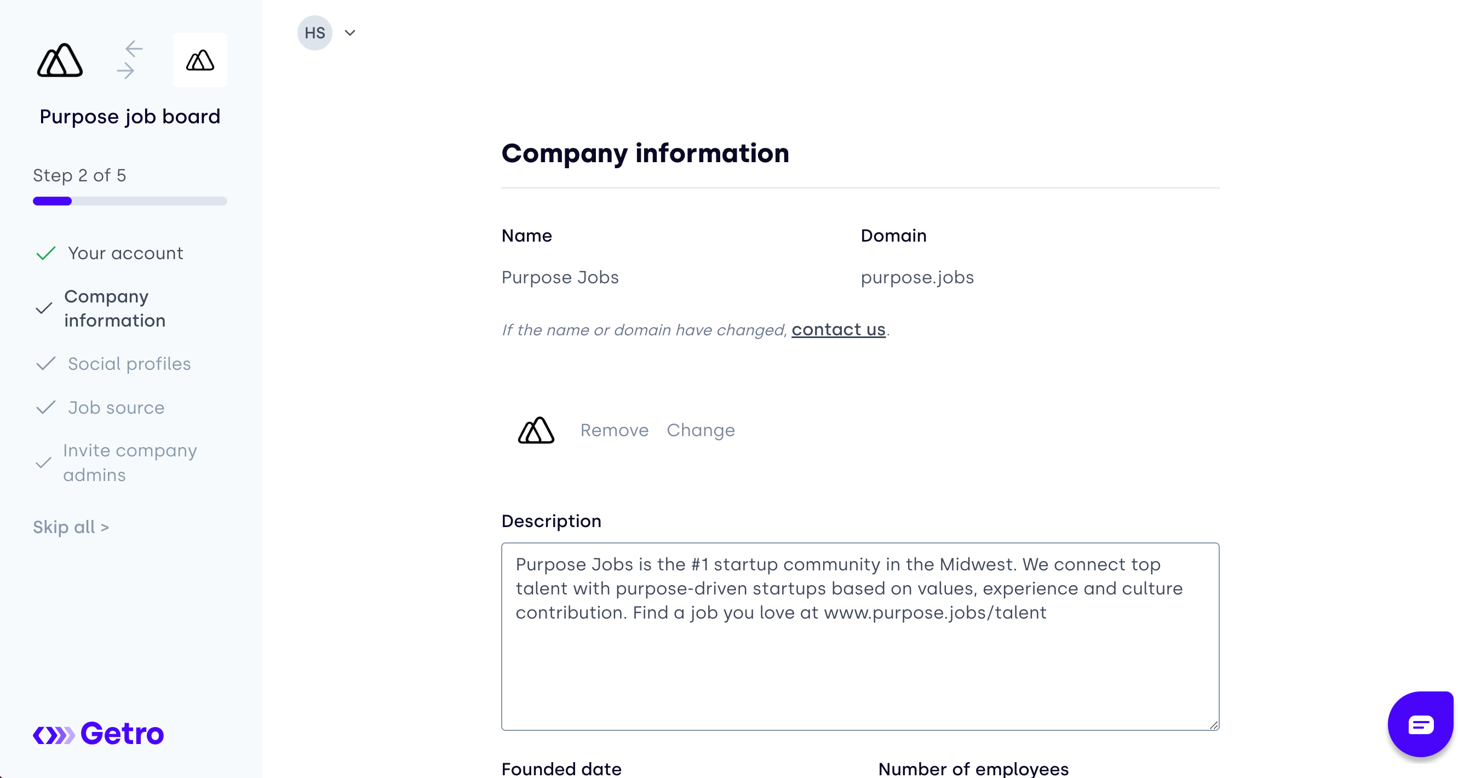
Task: Click the Purpose job board title
Action: [130, 117]
